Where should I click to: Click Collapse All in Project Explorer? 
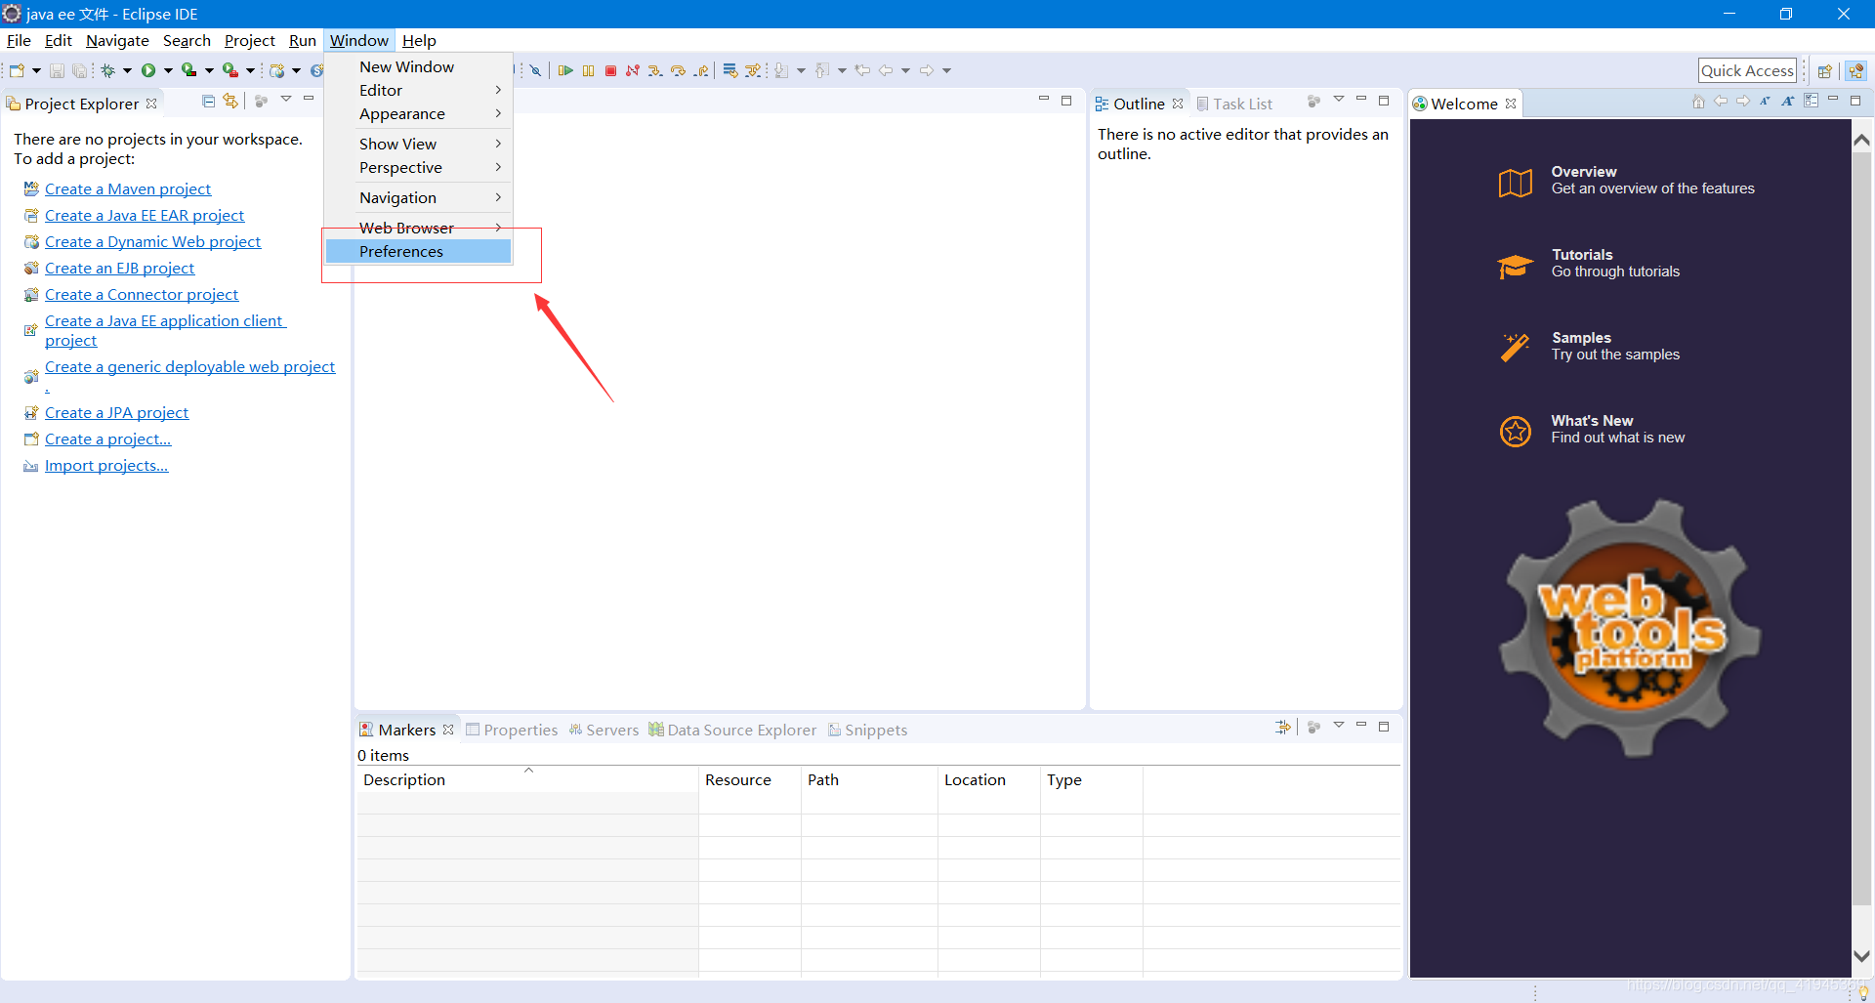click(208, 101)
